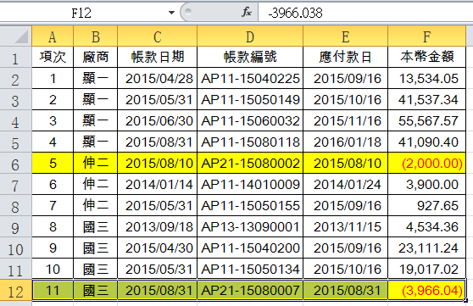Screen dimensions: 473x306
Task: Click cell AP11-15050149
Action: coord(250,99)
